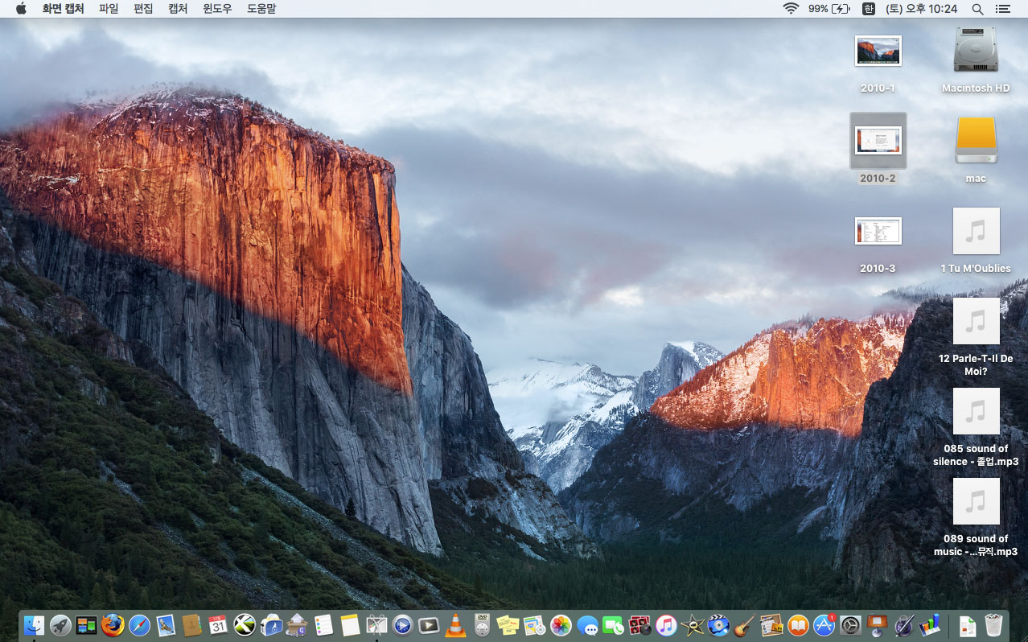Select the Macintosh HD drive icon
This screenshot has height=642, width=1028.
975,51
